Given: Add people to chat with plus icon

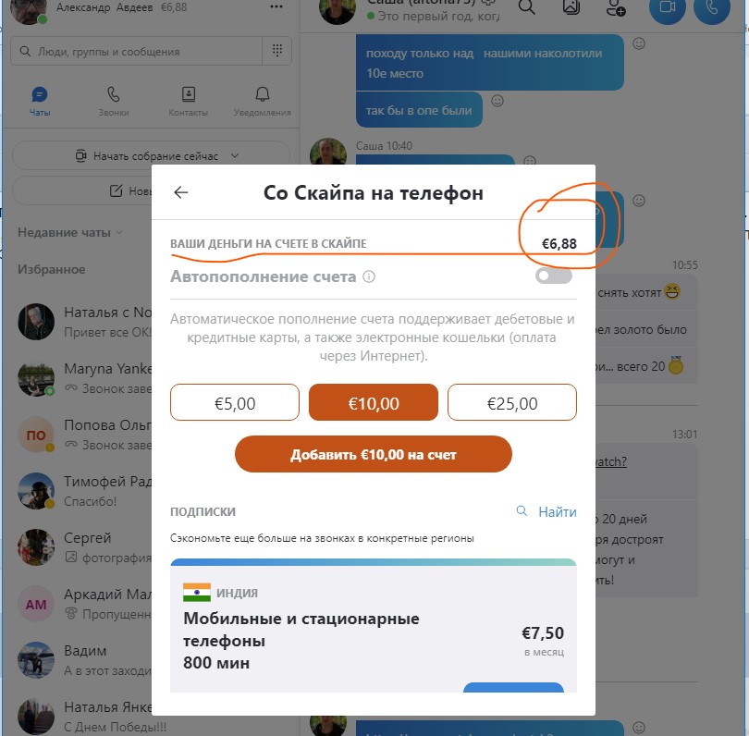Looking at the screenshot, I should coord(615,8).
